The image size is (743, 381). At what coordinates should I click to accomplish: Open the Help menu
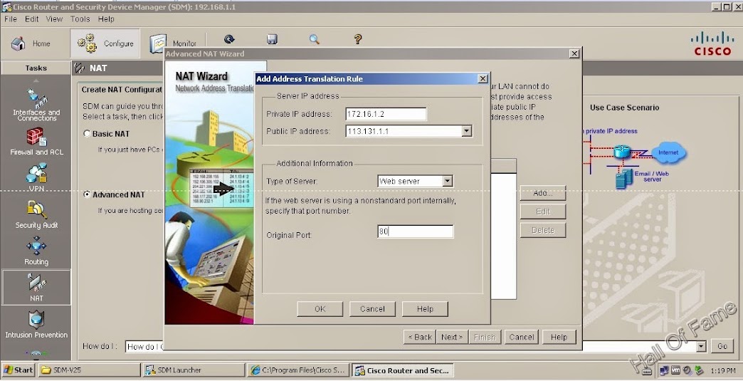click(x=106, y=19)
